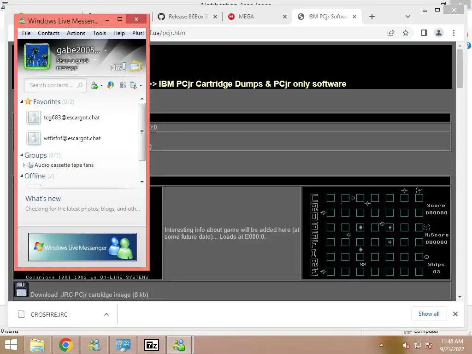Image resolution: width=472 pixels, height=354 pixels.
Task: Toggle Chrome side panel icon
Action: coord(424,33)
